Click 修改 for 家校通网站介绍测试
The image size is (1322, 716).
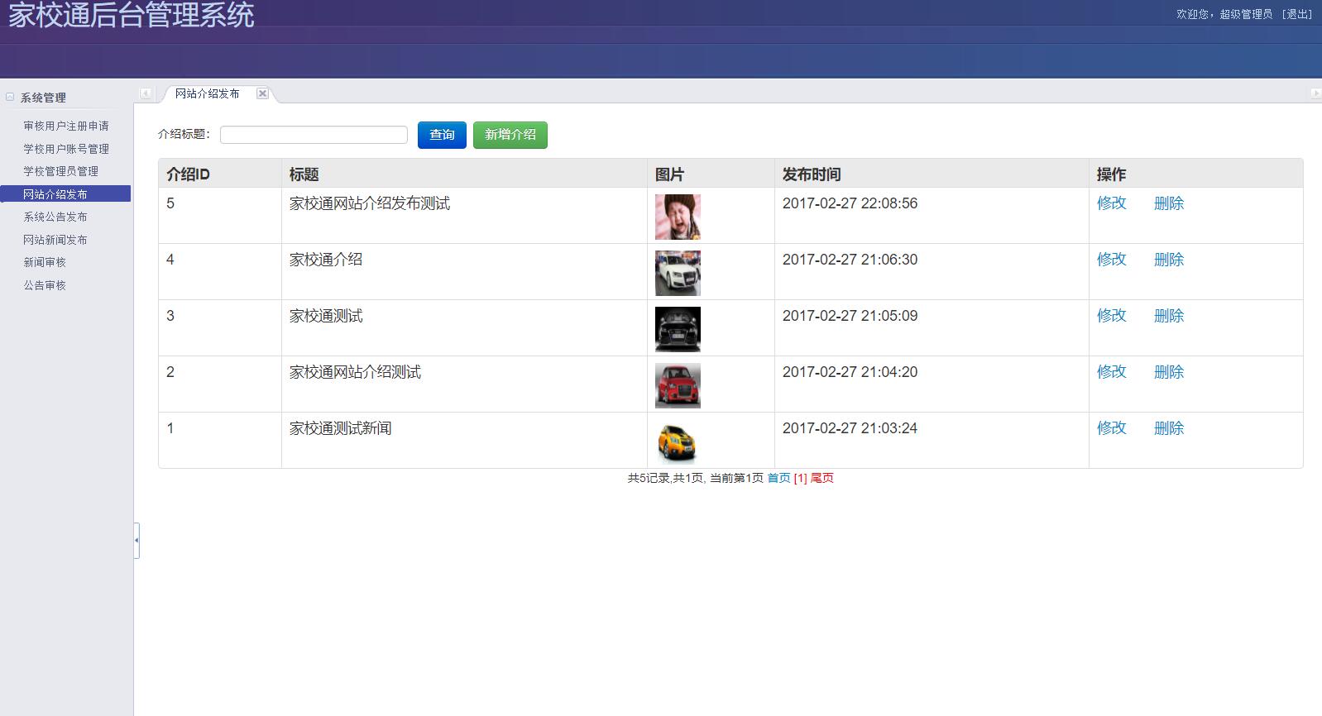[x=1112, y=372]
